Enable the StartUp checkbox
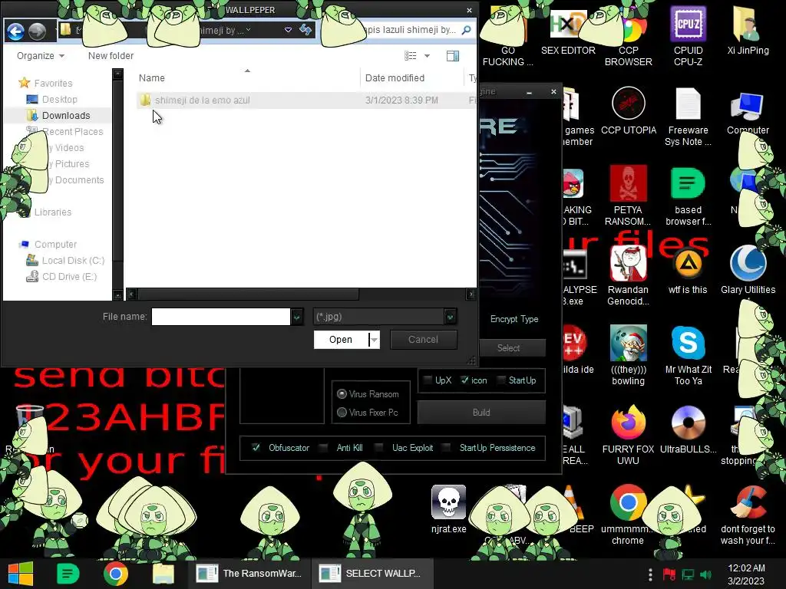 tap(501, 380)
